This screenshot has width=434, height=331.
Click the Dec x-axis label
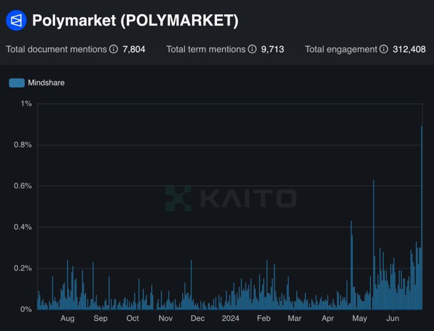point(198,318)
